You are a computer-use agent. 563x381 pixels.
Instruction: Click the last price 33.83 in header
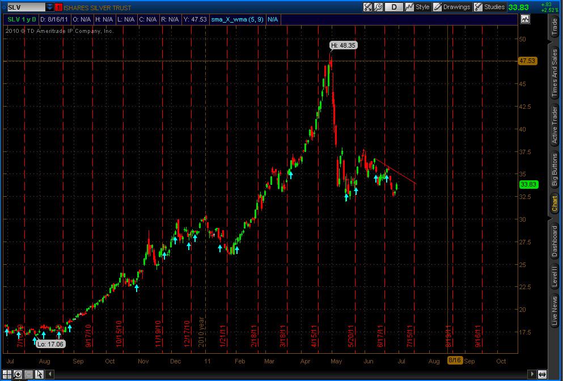tap(518, 7)
